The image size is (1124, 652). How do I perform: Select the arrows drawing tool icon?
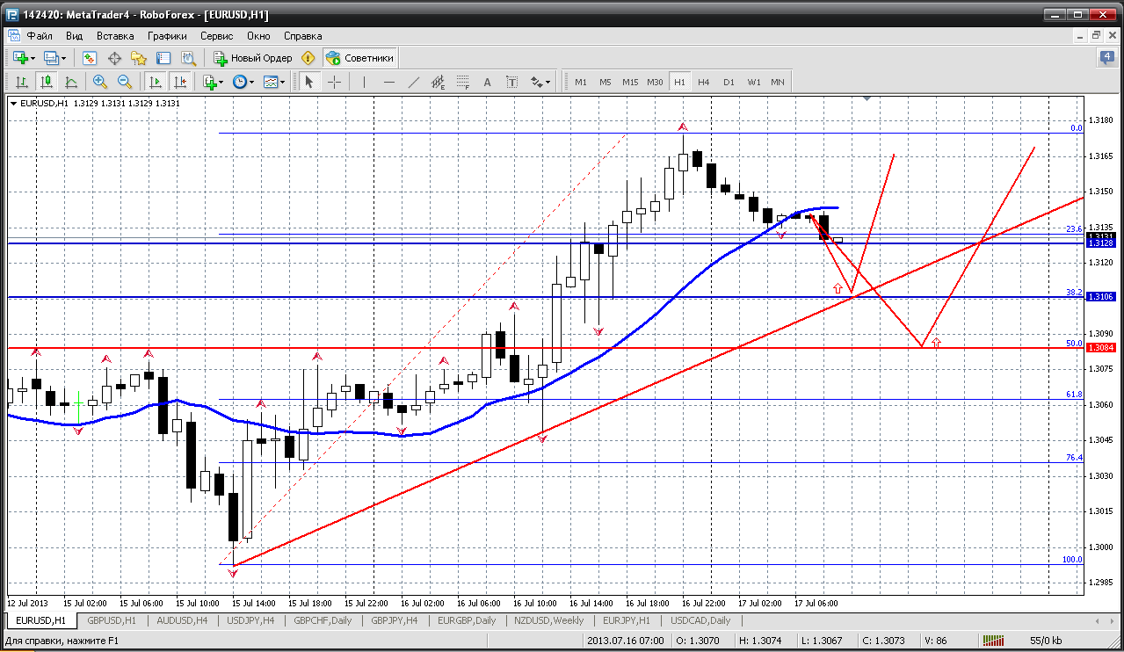point(536,82)
